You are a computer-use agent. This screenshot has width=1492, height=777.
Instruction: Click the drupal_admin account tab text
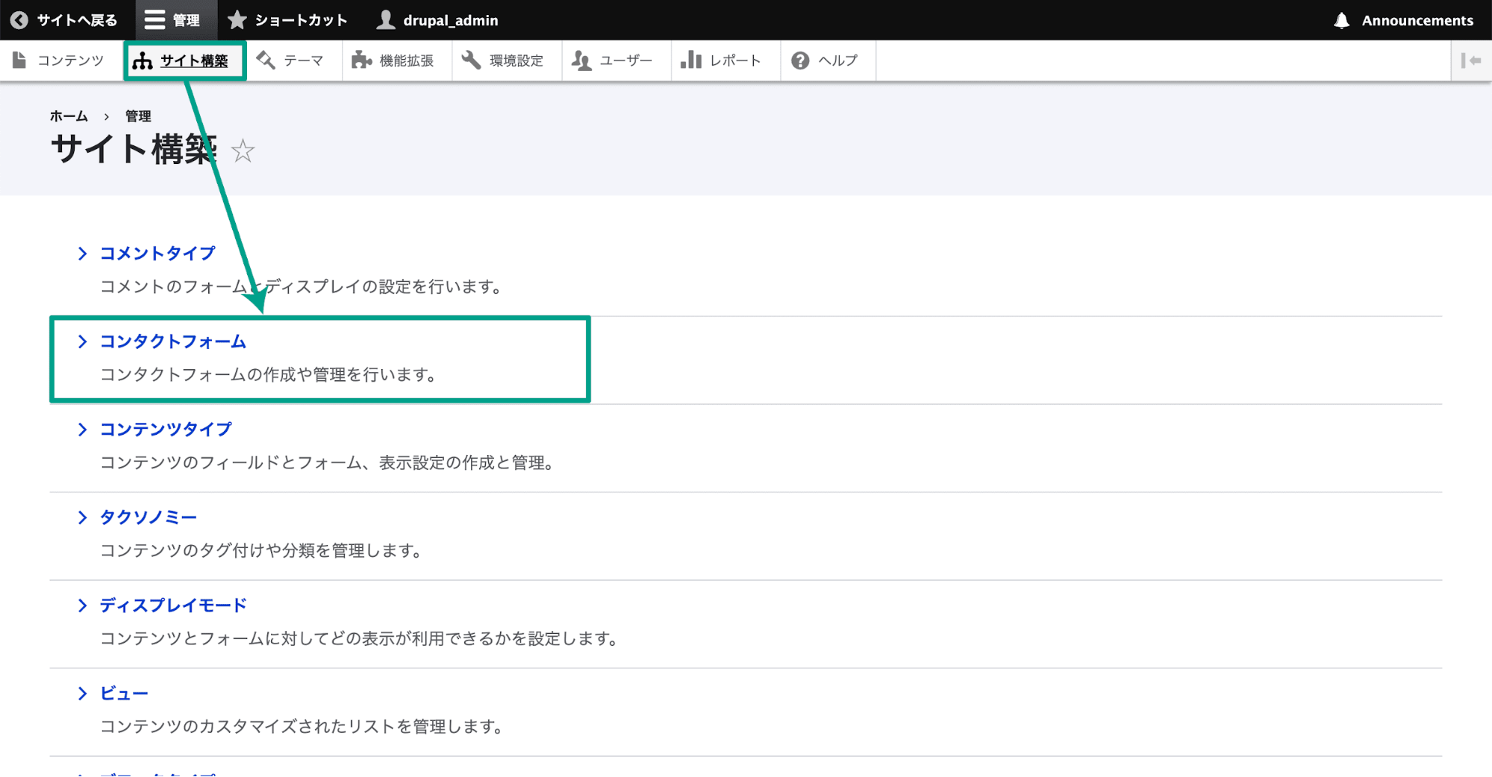[451, 20]
